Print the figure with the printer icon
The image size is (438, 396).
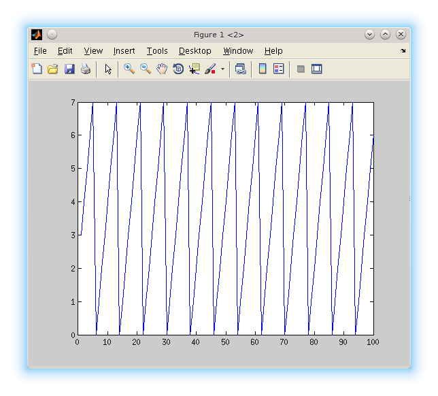tap(86, 69)
